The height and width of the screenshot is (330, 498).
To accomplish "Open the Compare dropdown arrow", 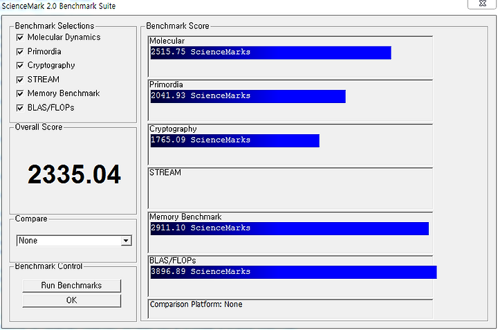I will pyautogui.click(x=126, y=241).
